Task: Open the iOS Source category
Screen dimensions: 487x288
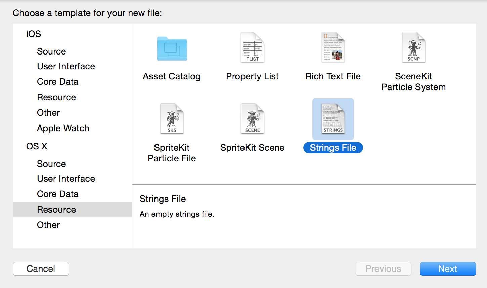Action: (x=51, y=51)
